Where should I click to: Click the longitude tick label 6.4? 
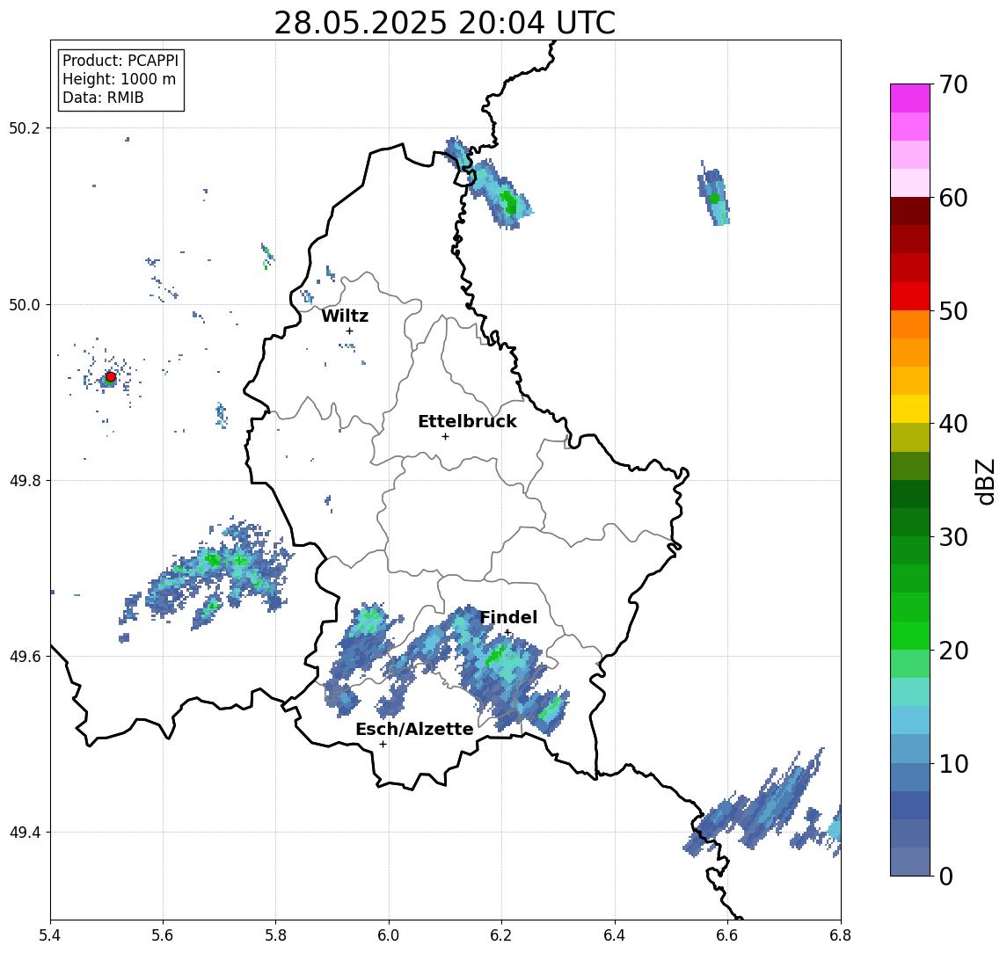615,935
